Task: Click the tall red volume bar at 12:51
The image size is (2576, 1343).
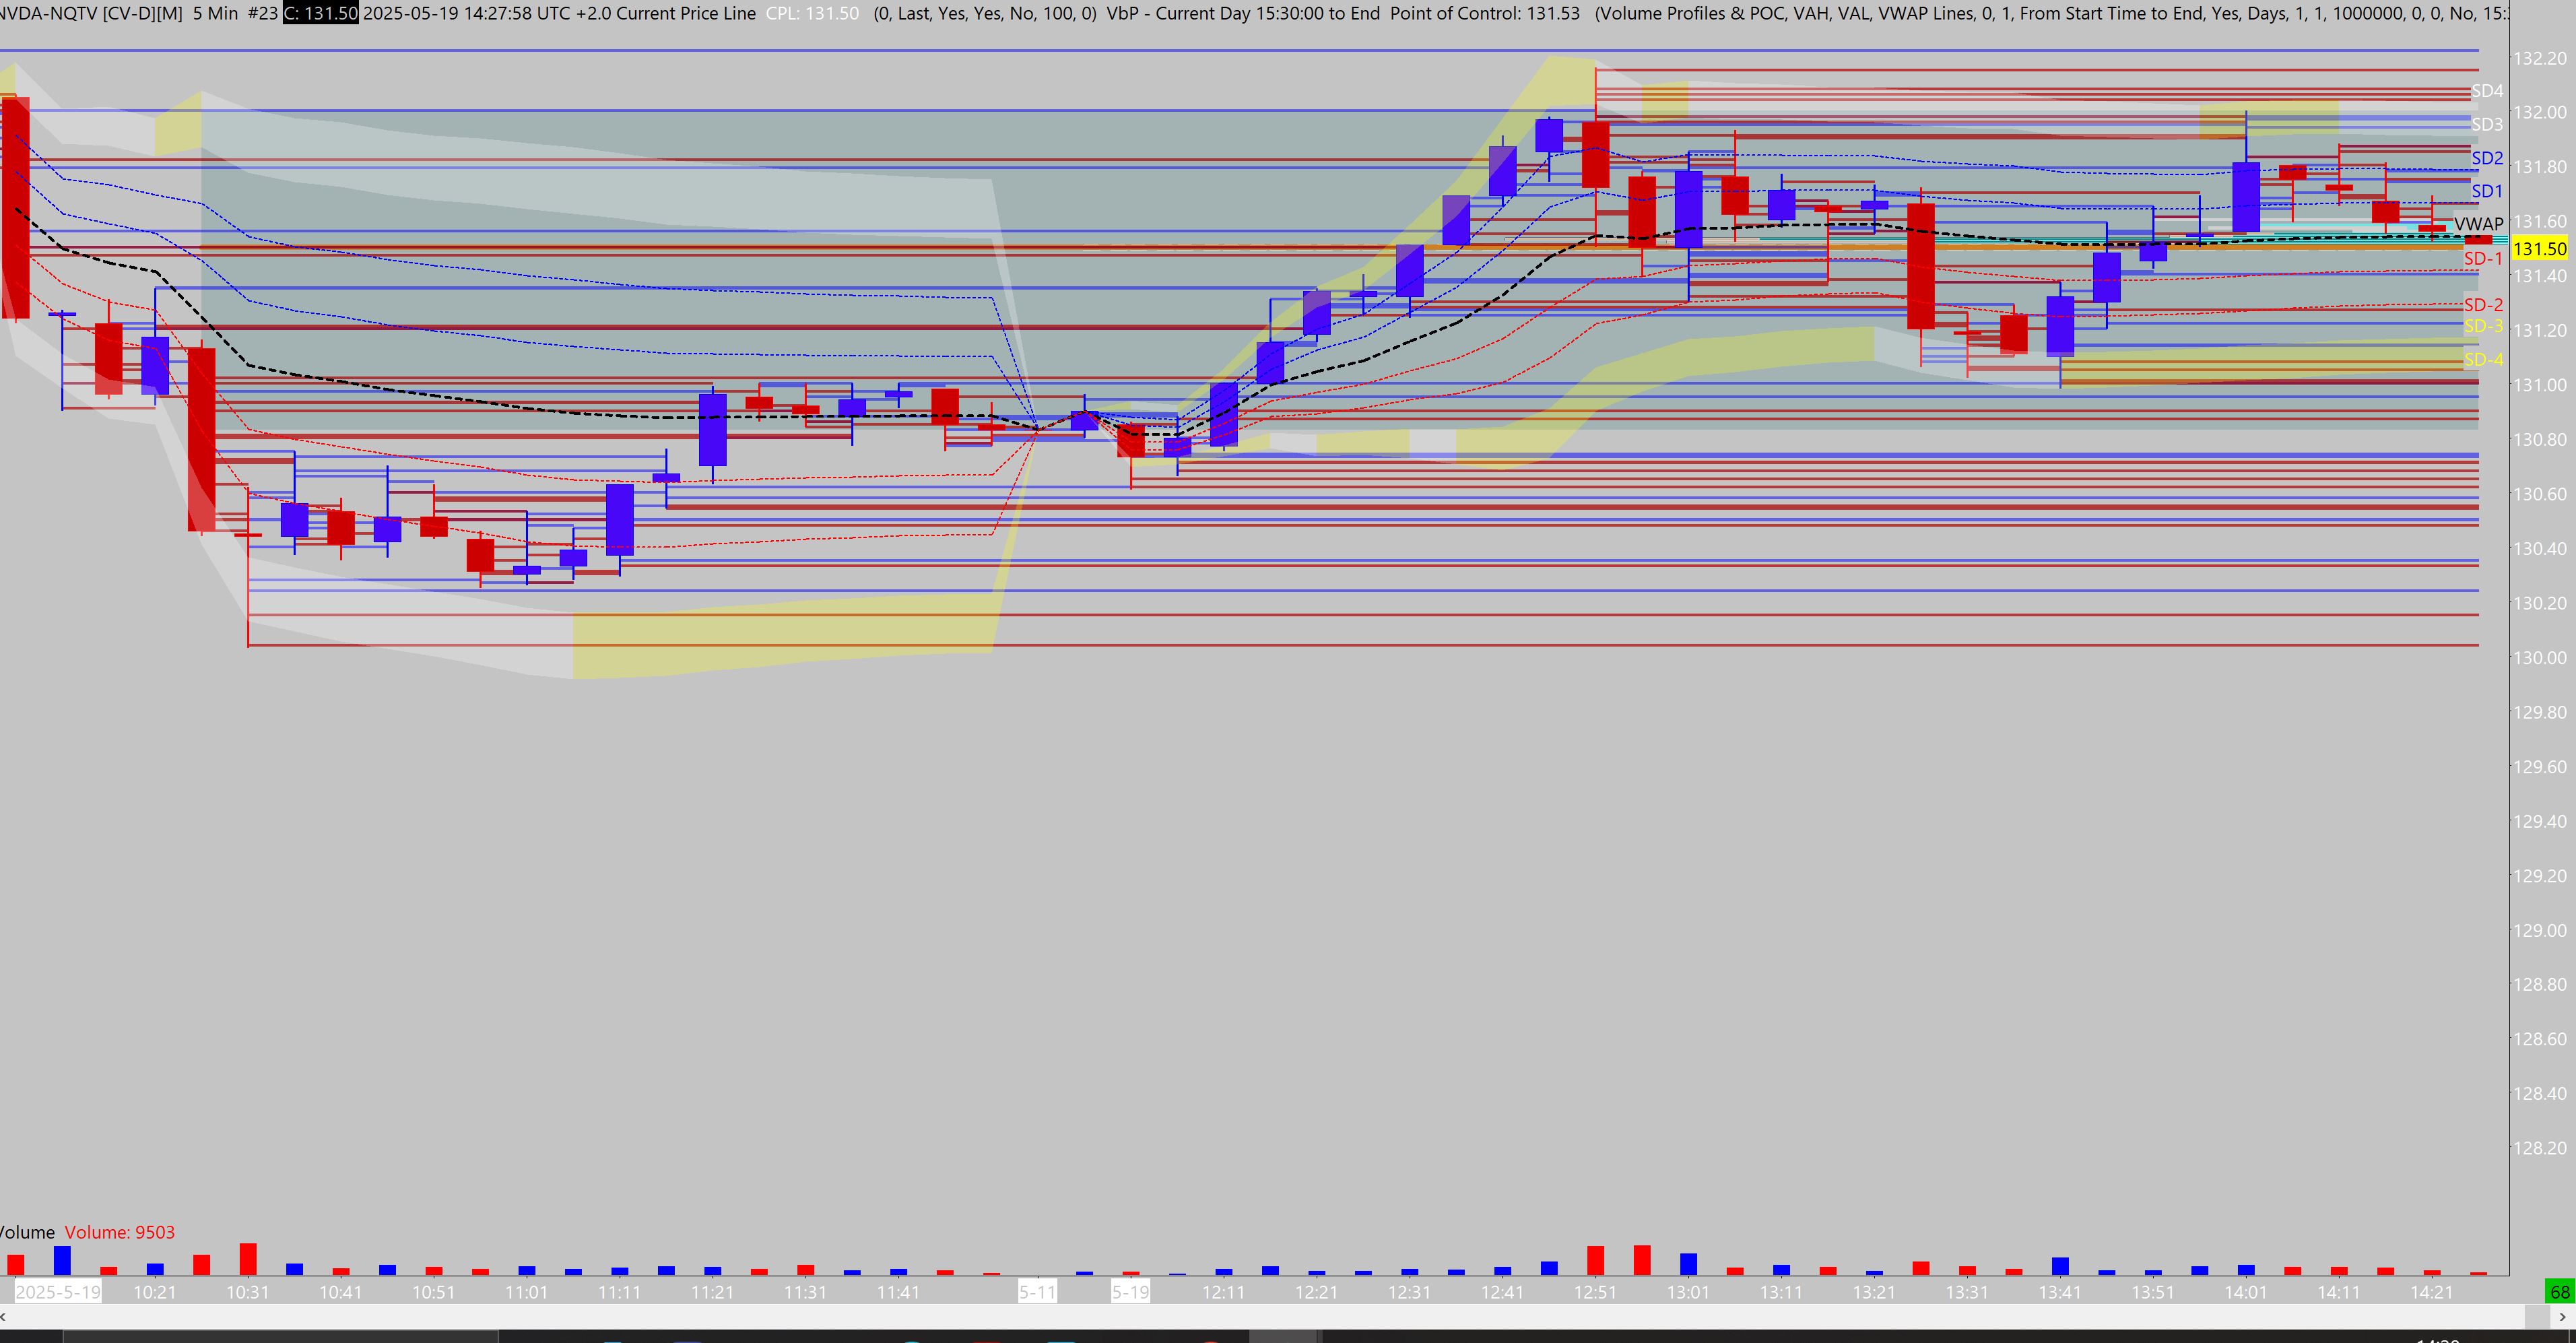Action: pyautogui.click(x=1595, y=1260)
